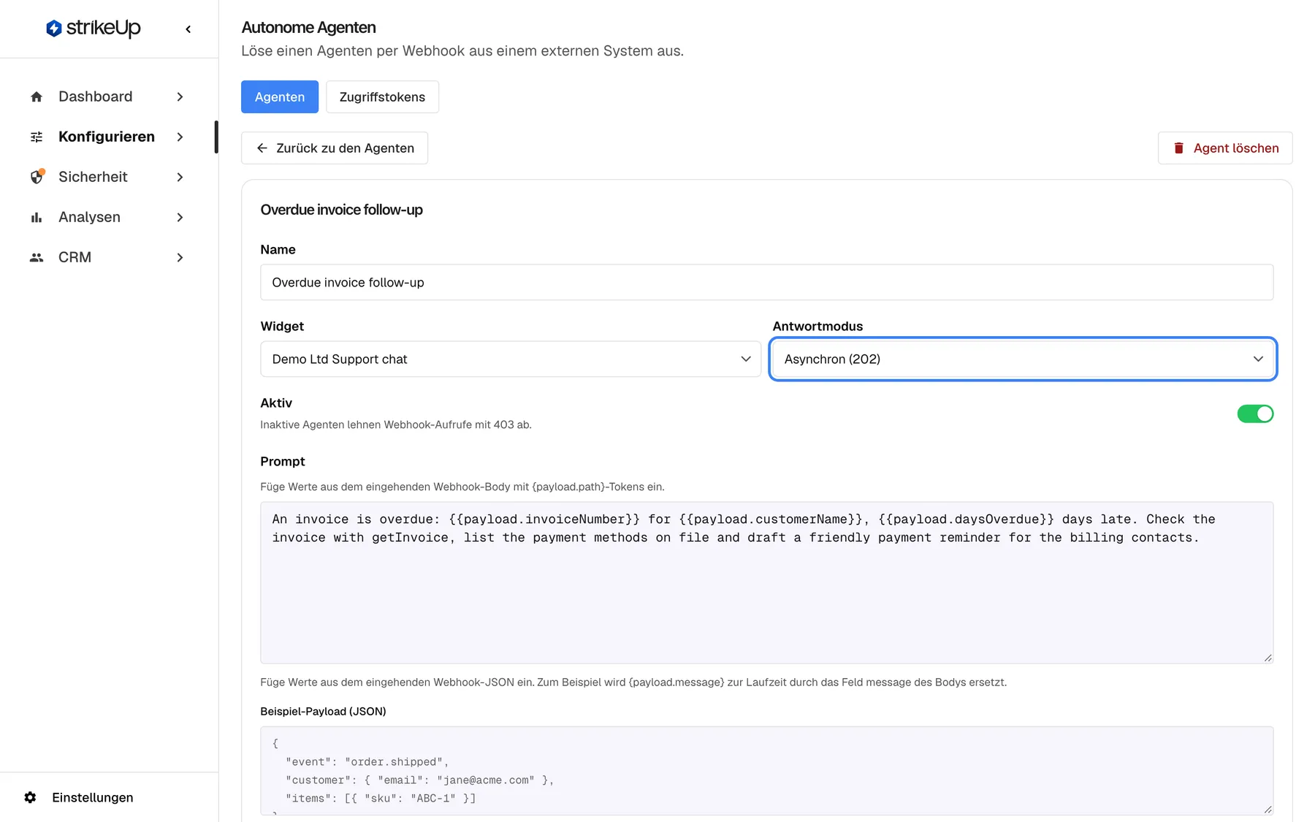Click into the Prompt text area

point(767,582)
